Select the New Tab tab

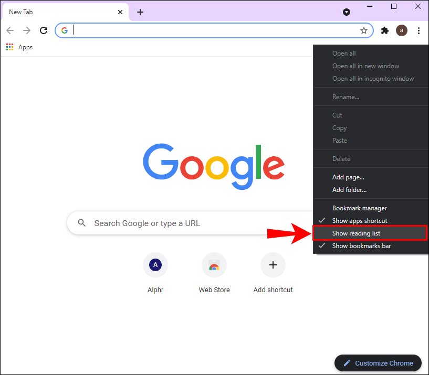[x=65, y=12]
